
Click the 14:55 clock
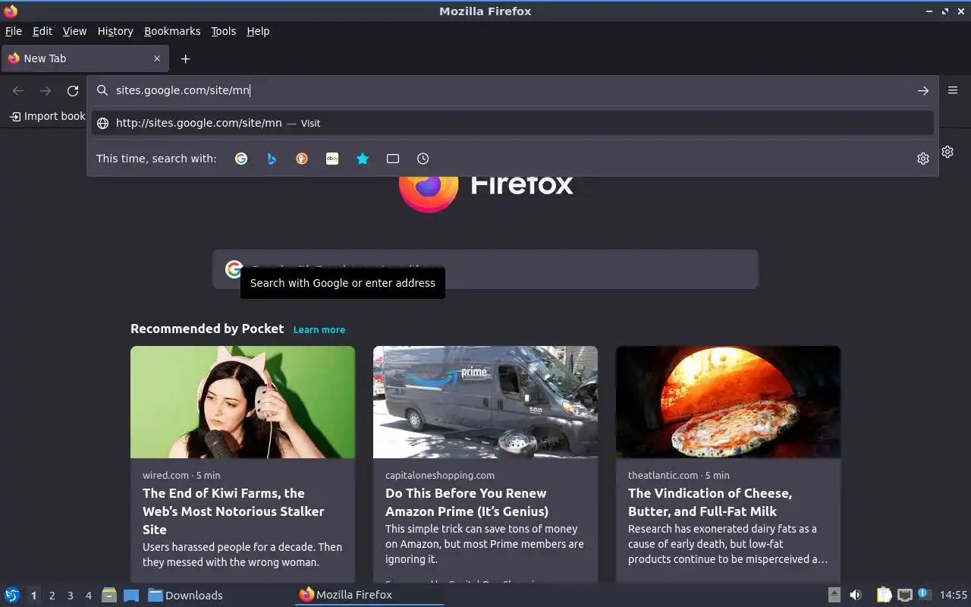click(x=954, y=595)
